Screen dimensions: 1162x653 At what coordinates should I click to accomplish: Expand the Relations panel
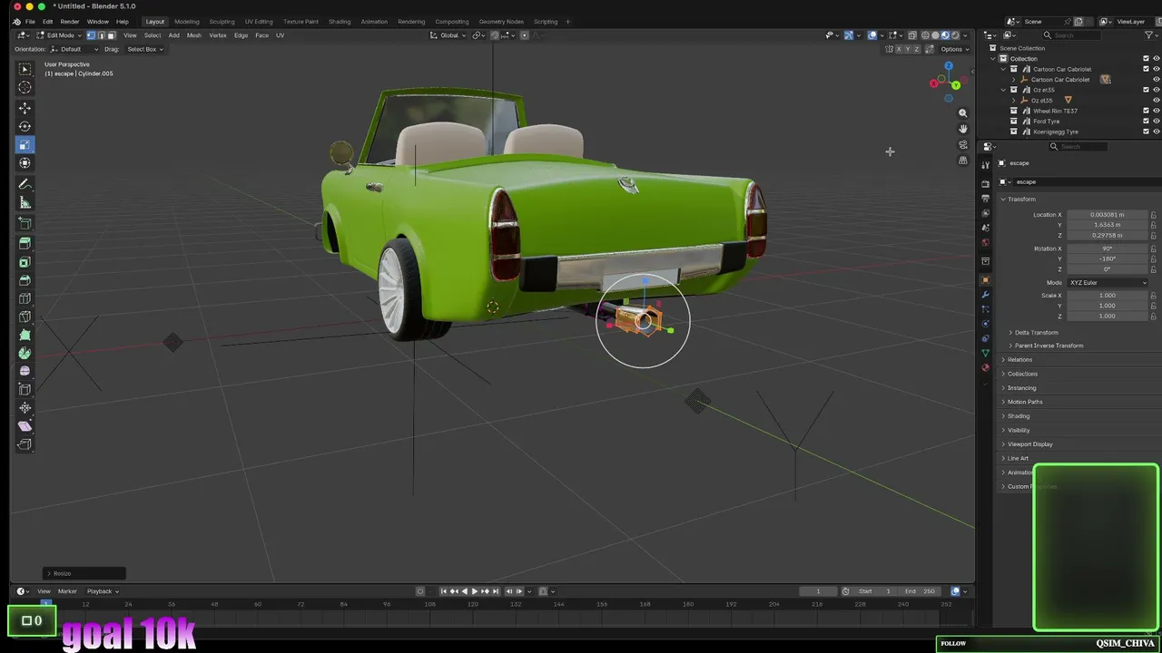click(1019, 360)
